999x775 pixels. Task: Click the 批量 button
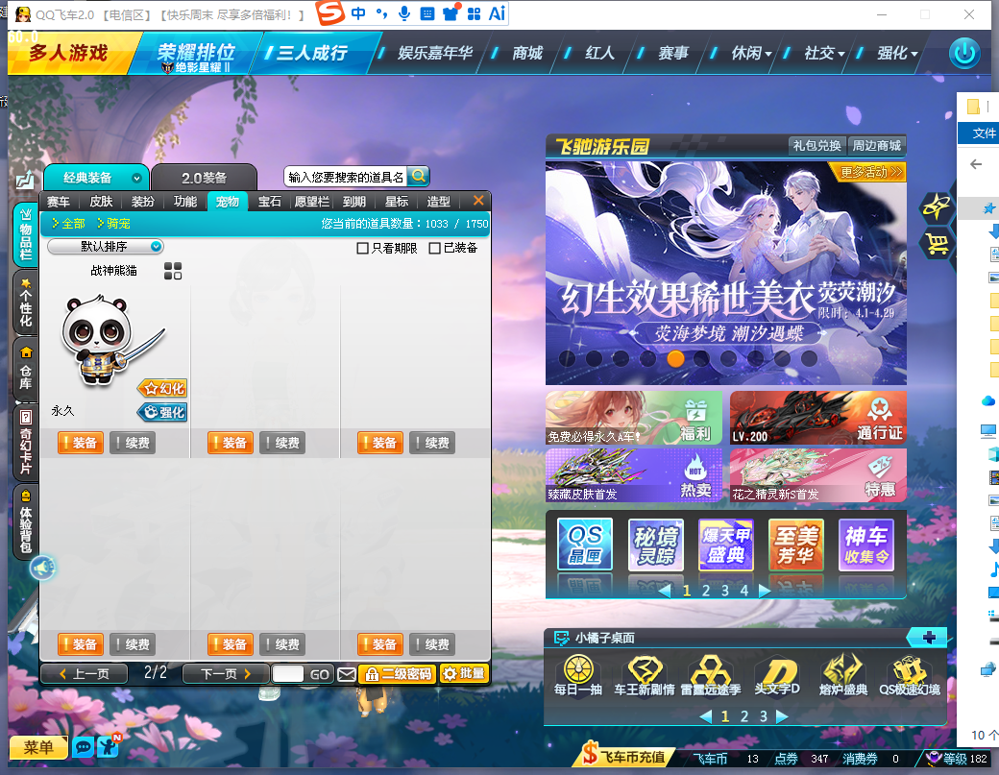[x=464, y=674]
